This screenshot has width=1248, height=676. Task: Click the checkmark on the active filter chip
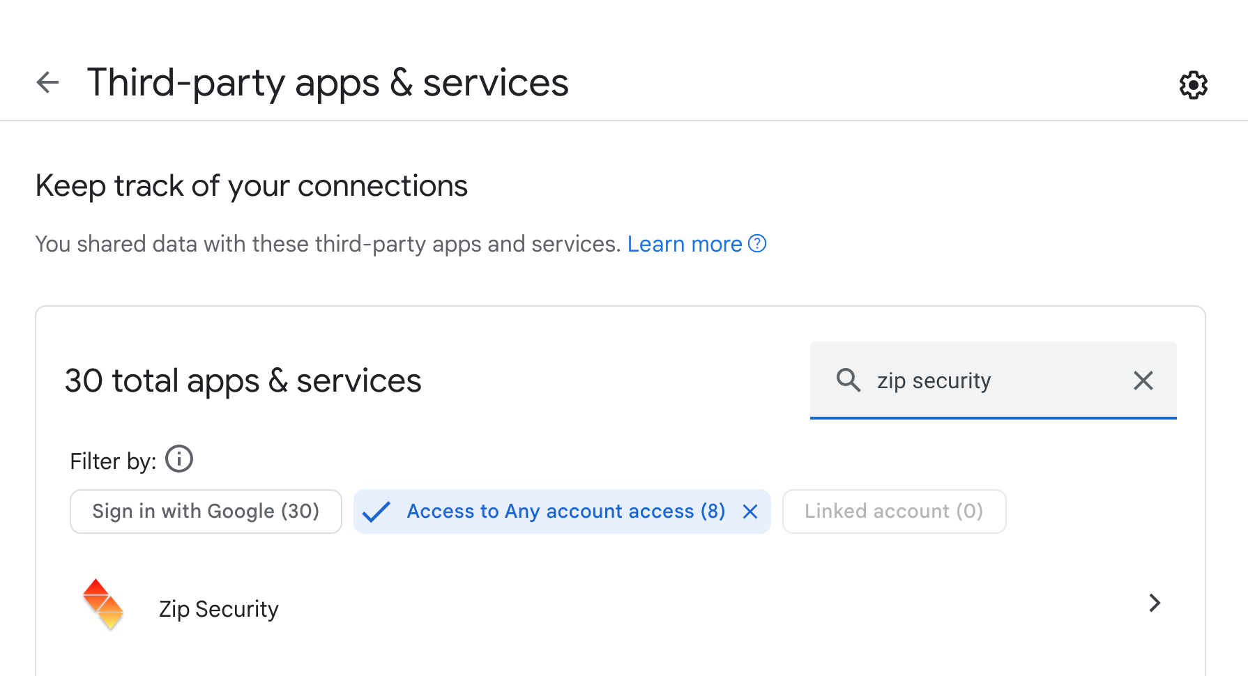click(376, 512)
